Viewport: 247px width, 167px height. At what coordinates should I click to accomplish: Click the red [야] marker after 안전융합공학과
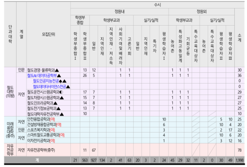[52, 119]
